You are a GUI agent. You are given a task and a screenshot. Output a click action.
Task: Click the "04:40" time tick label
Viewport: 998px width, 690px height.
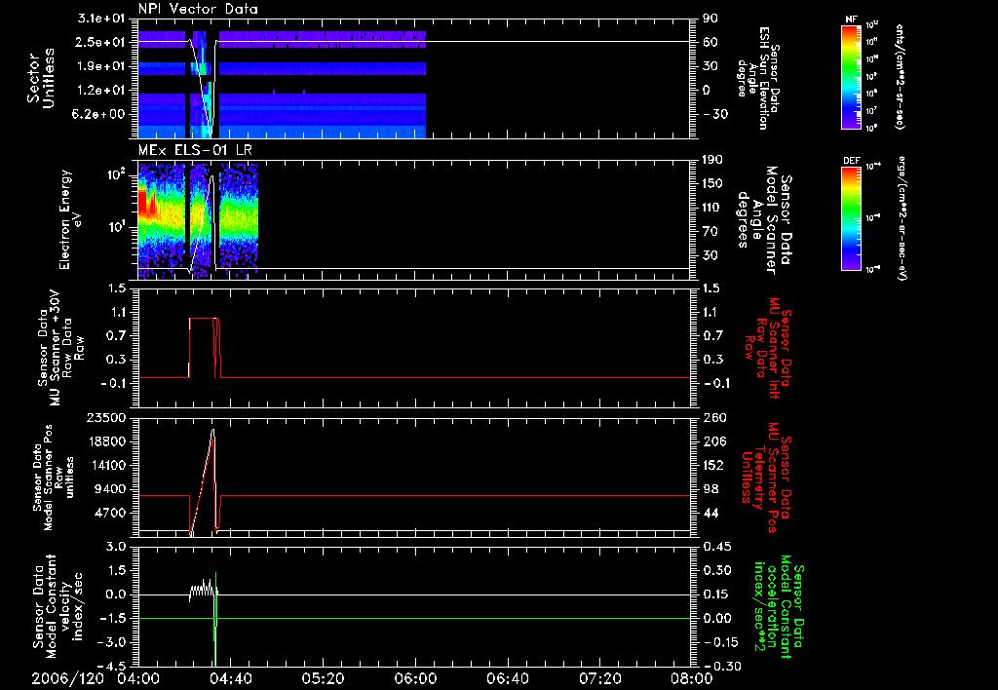click(x=230, y=678)
